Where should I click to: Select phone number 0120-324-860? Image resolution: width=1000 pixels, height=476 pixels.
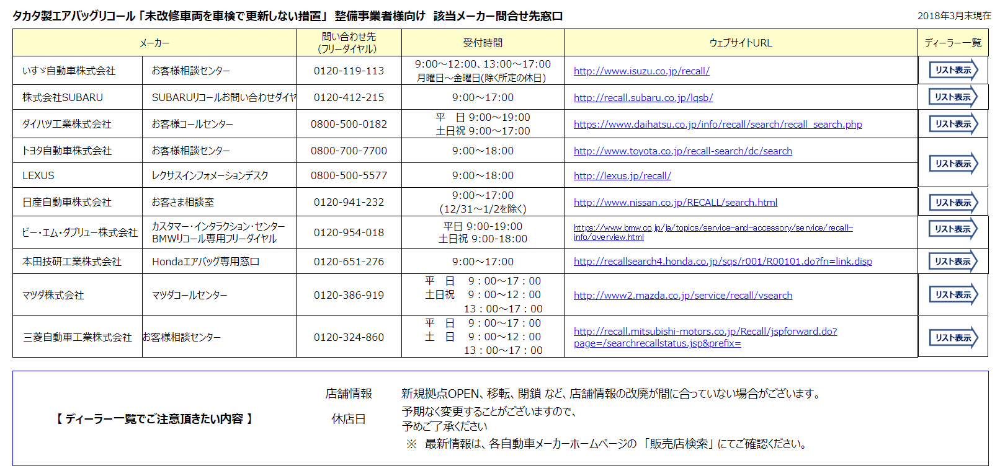tap(349, 337)
